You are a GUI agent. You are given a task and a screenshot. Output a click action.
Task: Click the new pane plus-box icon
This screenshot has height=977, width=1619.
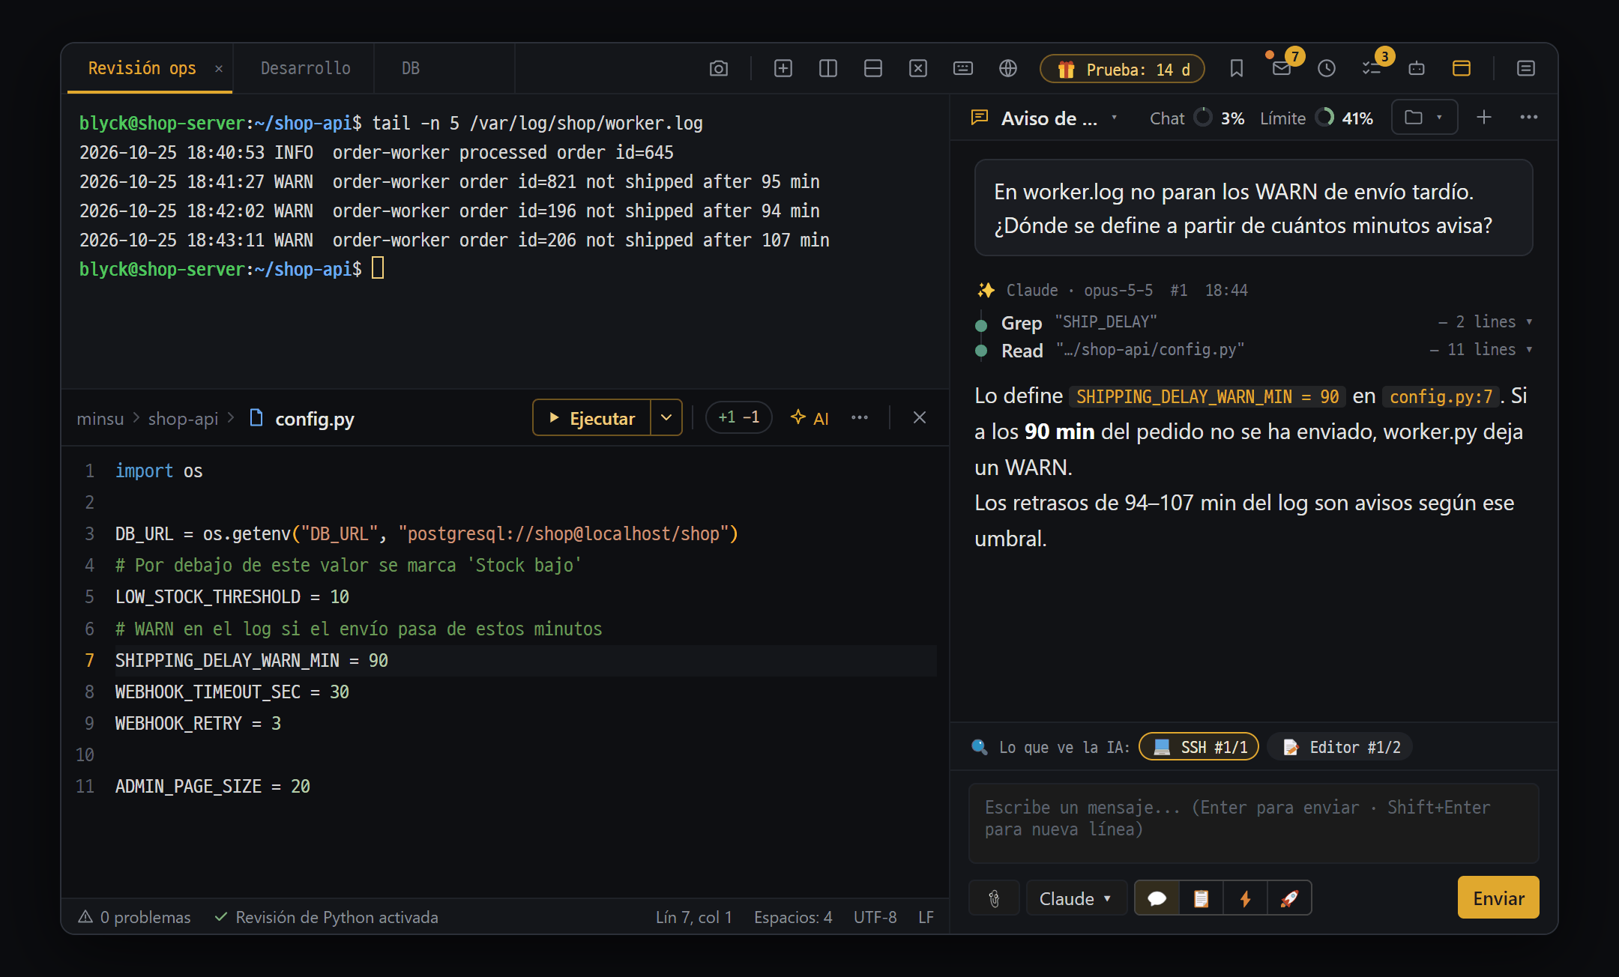[x=783, y=68]
